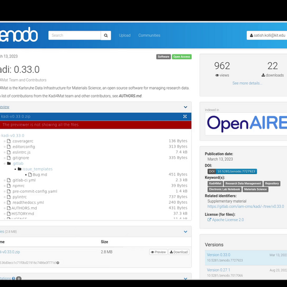Click the Repository keyword tag
287x287 pixels.
272,184
